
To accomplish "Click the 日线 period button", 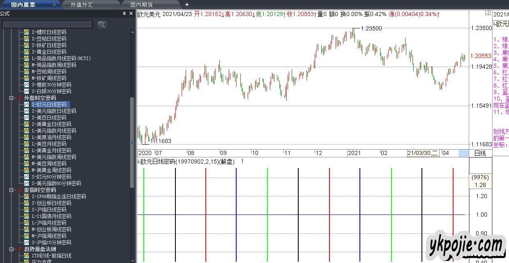I will click(480, 153).
